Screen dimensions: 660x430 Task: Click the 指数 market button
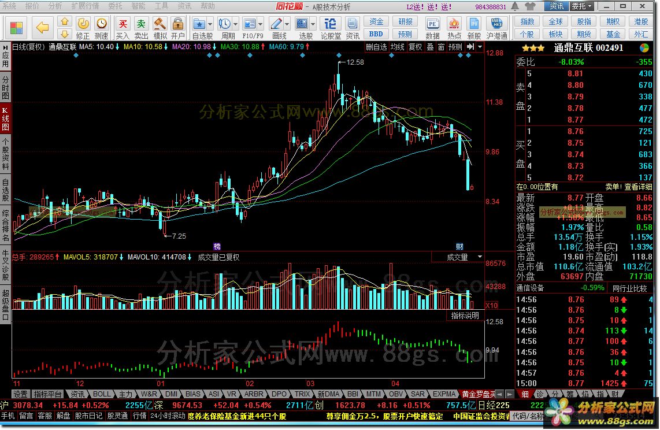[x=527, y=21]
